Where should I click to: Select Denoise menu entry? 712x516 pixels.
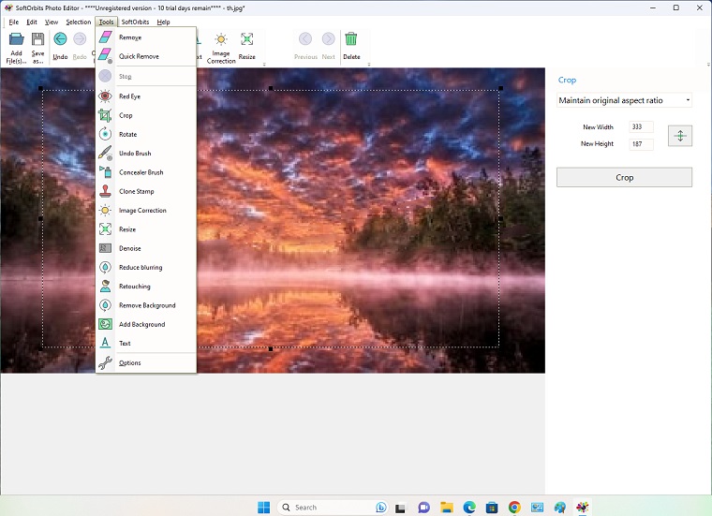[146, 248]
